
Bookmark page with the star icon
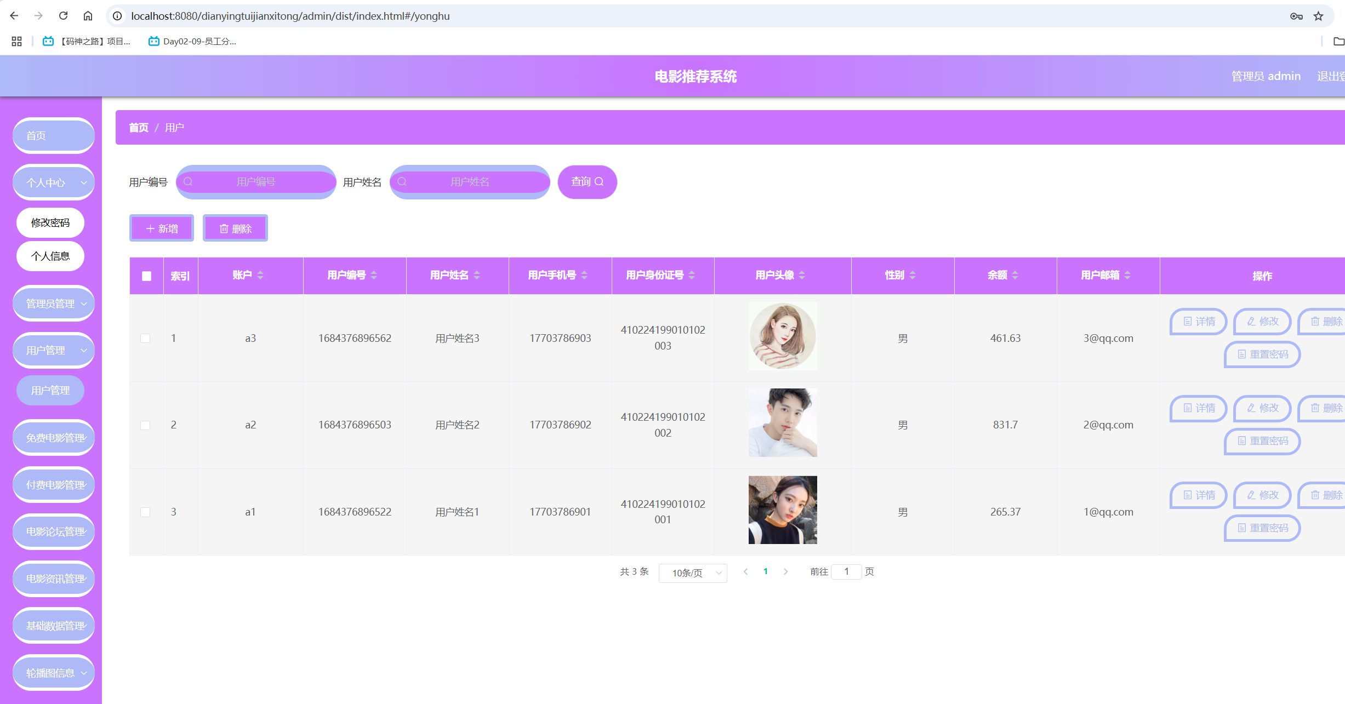pyautogui.click(x=1318, y=16)
